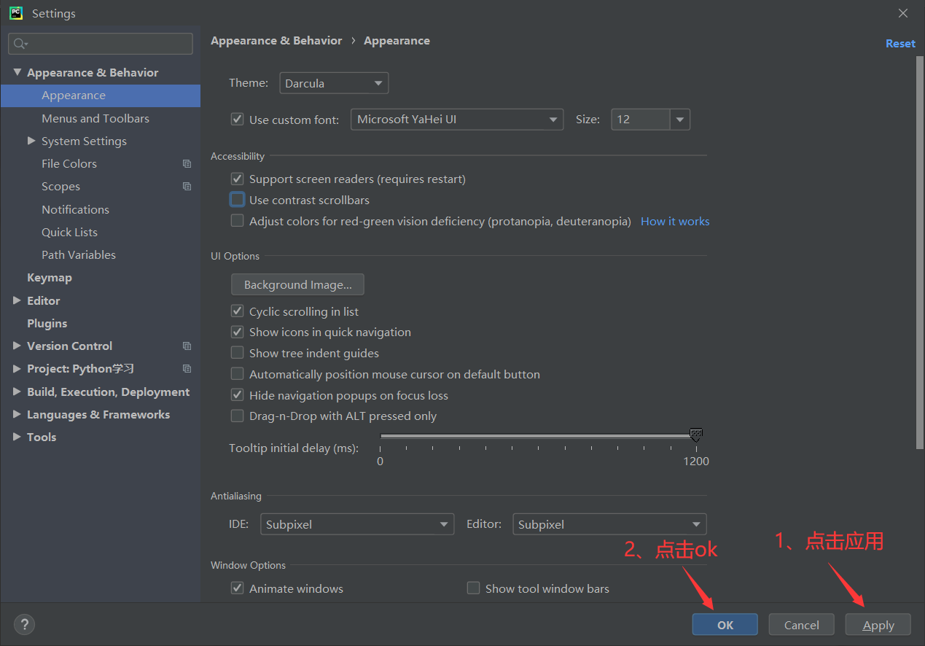
Task: Click the project-level icon beside Version Control
Action: tap(187, 346)
